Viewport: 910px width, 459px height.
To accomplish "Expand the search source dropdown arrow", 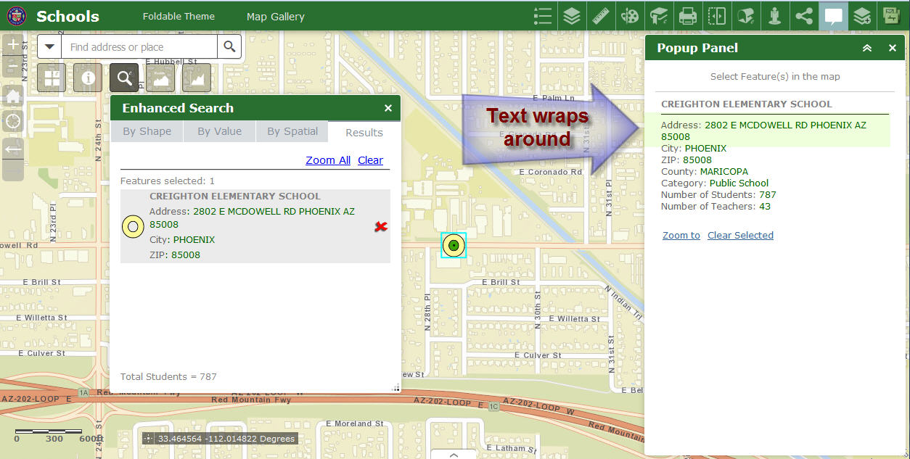I will tap(49, 47).
